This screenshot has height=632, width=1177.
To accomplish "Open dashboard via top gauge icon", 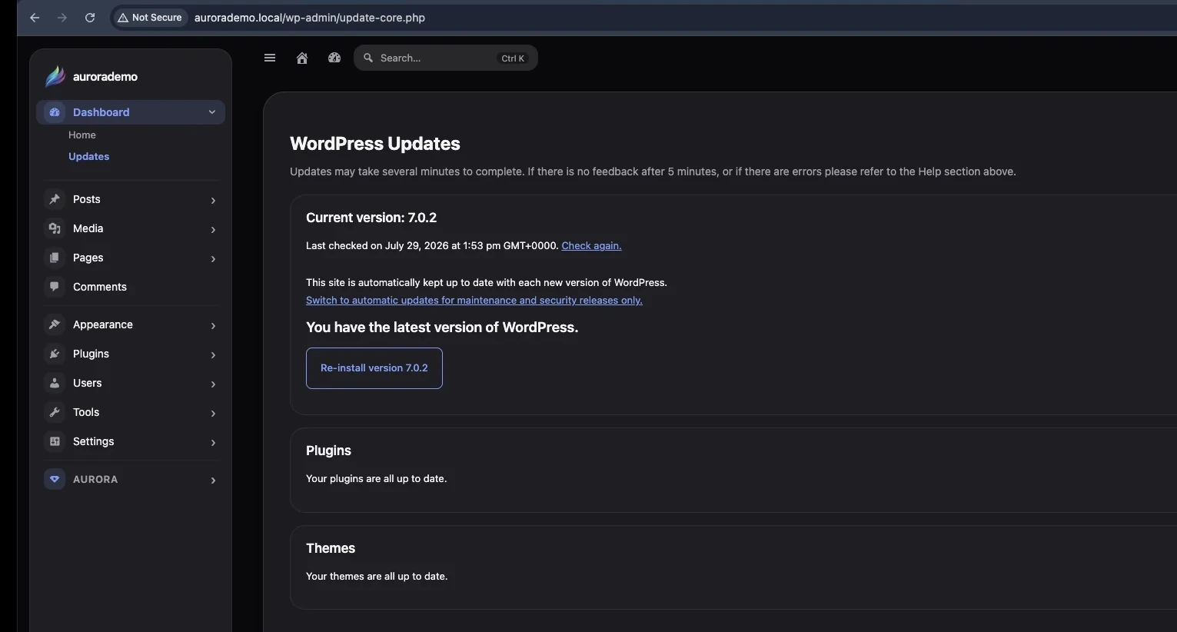I will pos(334,58).
